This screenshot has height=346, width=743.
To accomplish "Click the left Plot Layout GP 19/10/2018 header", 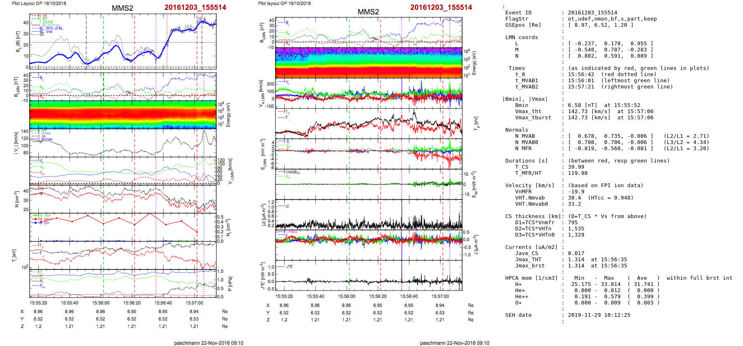I will click(x=39, y=3).
